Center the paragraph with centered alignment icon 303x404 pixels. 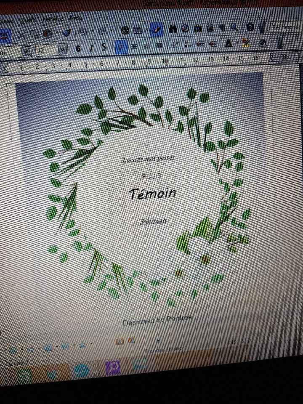pyautogui.click(x=134, y=46)
